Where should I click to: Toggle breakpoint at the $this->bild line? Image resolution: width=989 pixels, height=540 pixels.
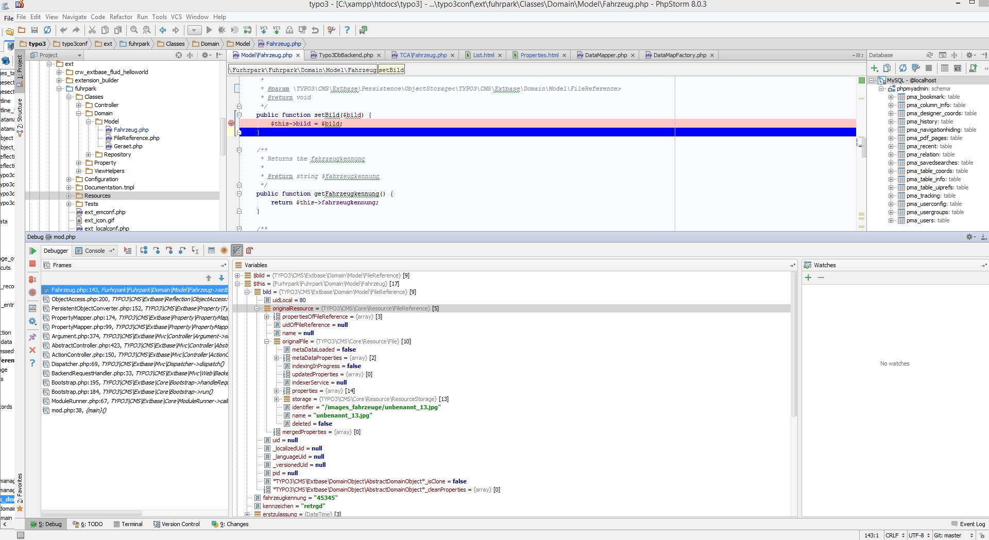231,123
